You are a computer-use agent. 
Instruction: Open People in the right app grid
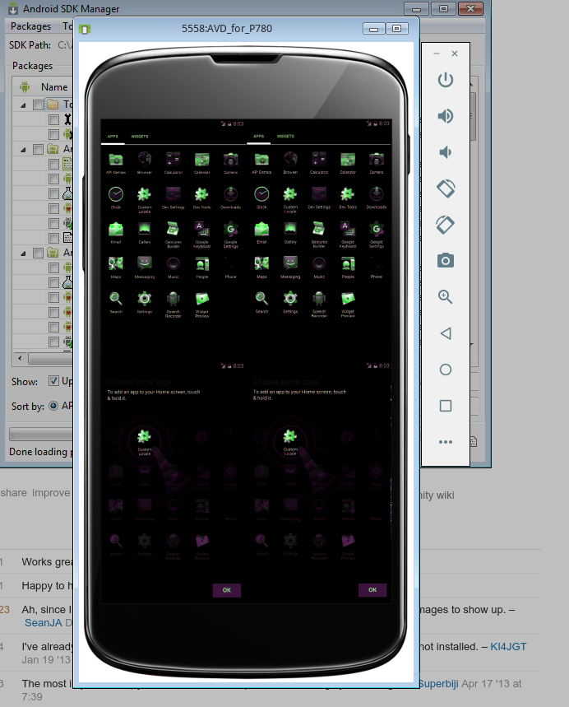(x=348, y=267)
